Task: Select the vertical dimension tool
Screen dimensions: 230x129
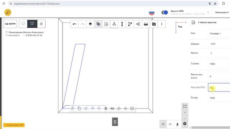Action: coord(122,24)
